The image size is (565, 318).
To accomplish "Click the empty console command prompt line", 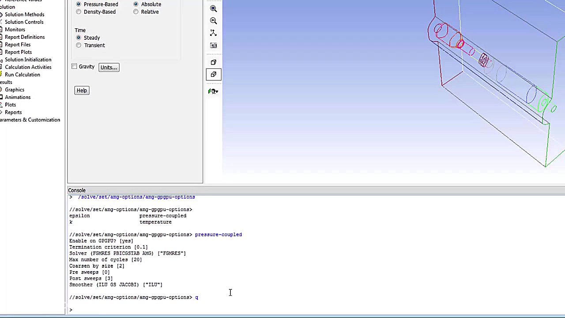I will coord(316,310).
